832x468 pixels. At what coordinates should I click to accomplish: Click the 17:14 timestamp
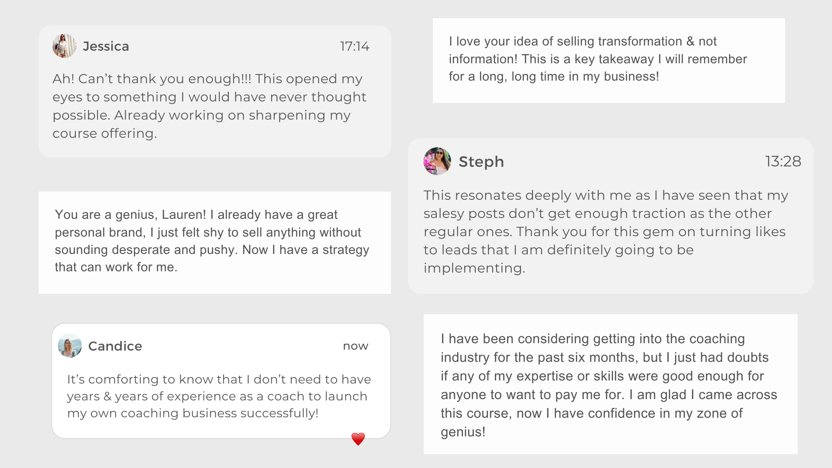tap(354, 46)
